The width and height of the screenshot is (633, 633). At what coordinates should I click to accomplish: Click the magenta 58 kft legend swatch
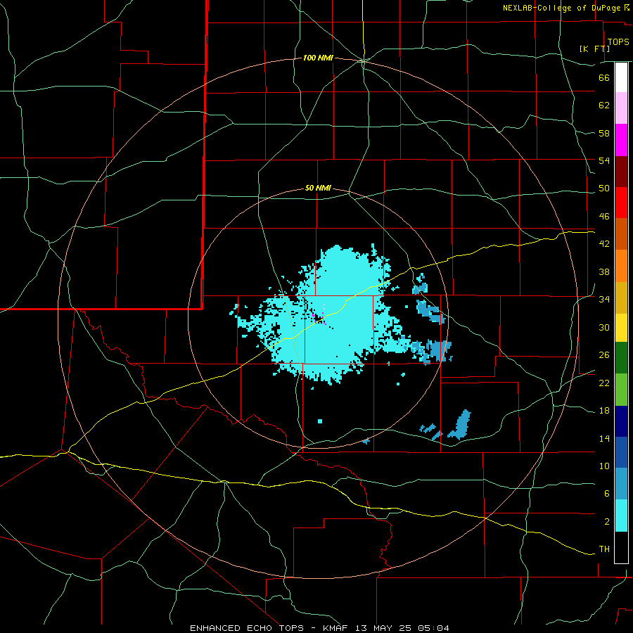point(621,140)
